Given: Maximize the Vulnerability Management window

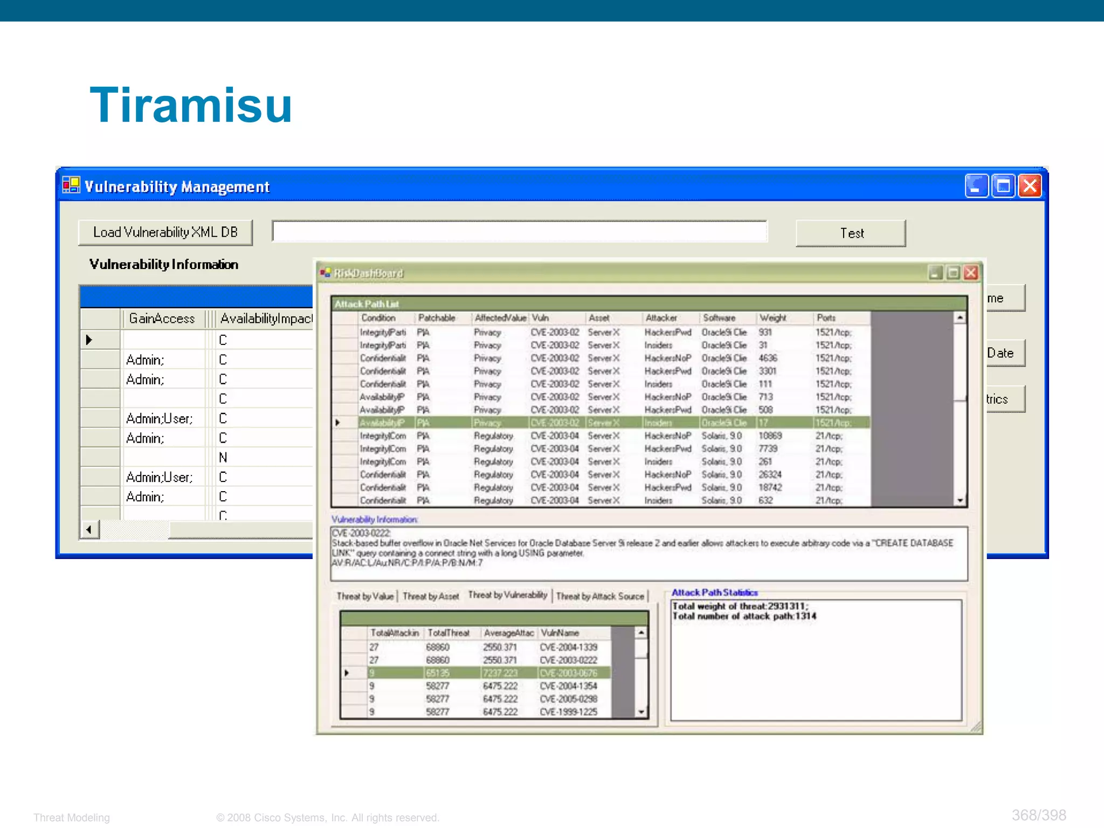Looking at the screenshot, I should [1003, 186].
